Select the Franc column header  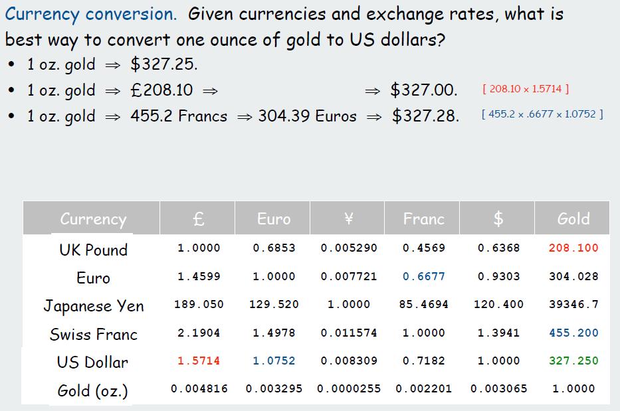[422, 218]
